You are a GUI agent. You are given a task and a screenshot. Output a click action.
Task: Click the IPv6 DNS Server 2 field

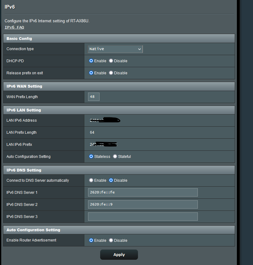tap(143, 205)
